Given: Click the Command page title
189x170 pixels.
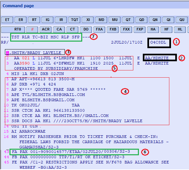Looking at the screenshot, I should (x=18, y=6).
